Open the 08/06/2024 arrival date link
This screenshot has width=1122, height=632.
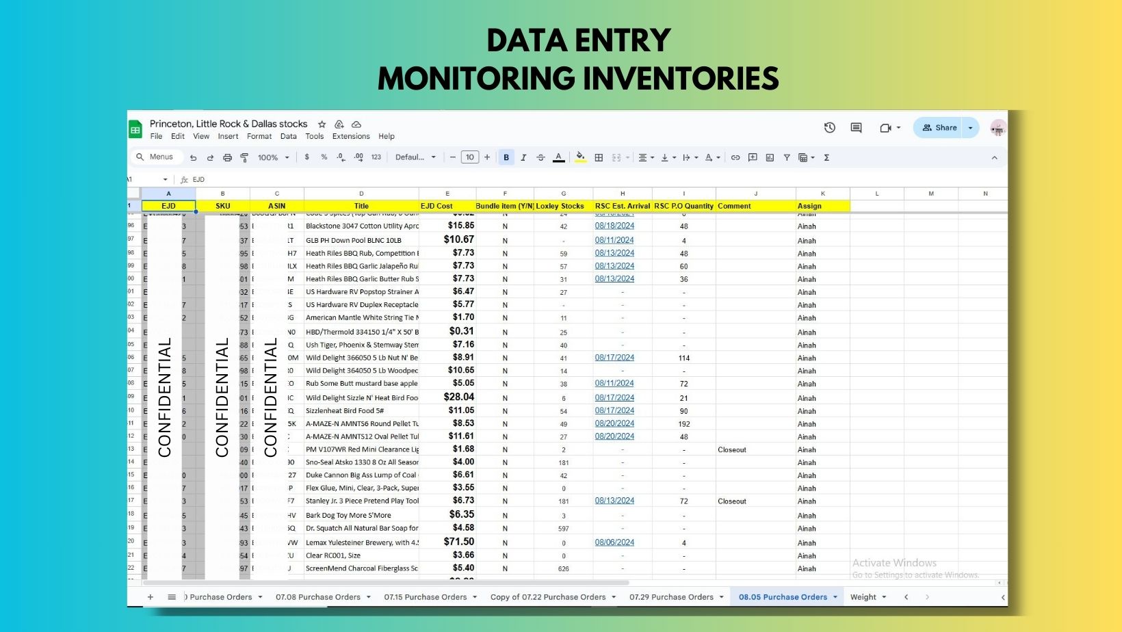click(614, 542)
